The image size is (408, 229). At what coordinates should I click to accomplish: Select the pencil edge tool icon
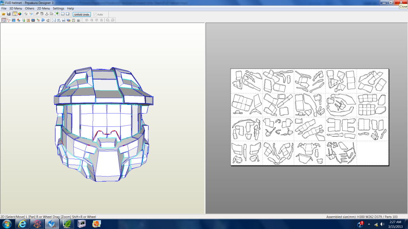[x=37, y=14]
